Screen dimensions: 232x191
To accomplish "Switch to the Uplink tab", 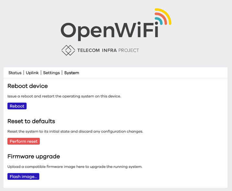I will 32,73.
